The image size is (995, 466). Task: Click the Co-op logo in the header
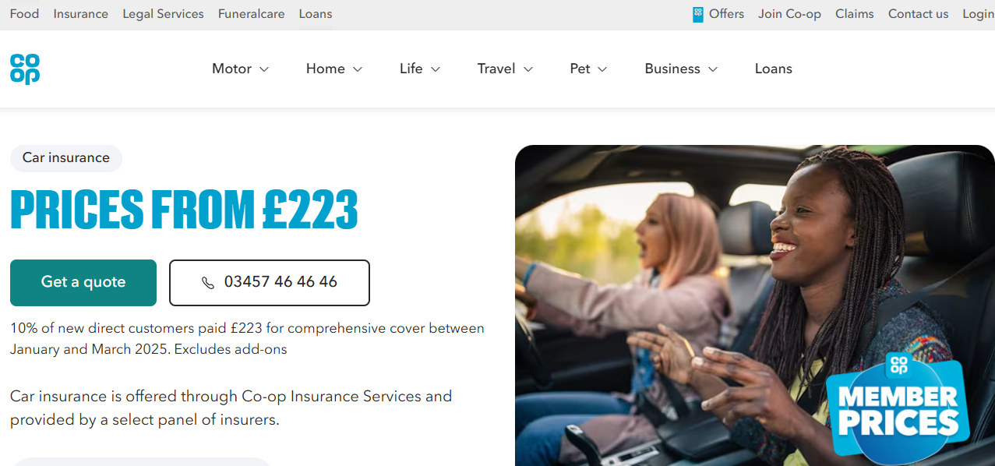(x=25, y=69)
